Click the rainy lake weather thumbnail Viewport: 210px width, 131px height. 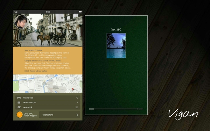pos(116,46)
